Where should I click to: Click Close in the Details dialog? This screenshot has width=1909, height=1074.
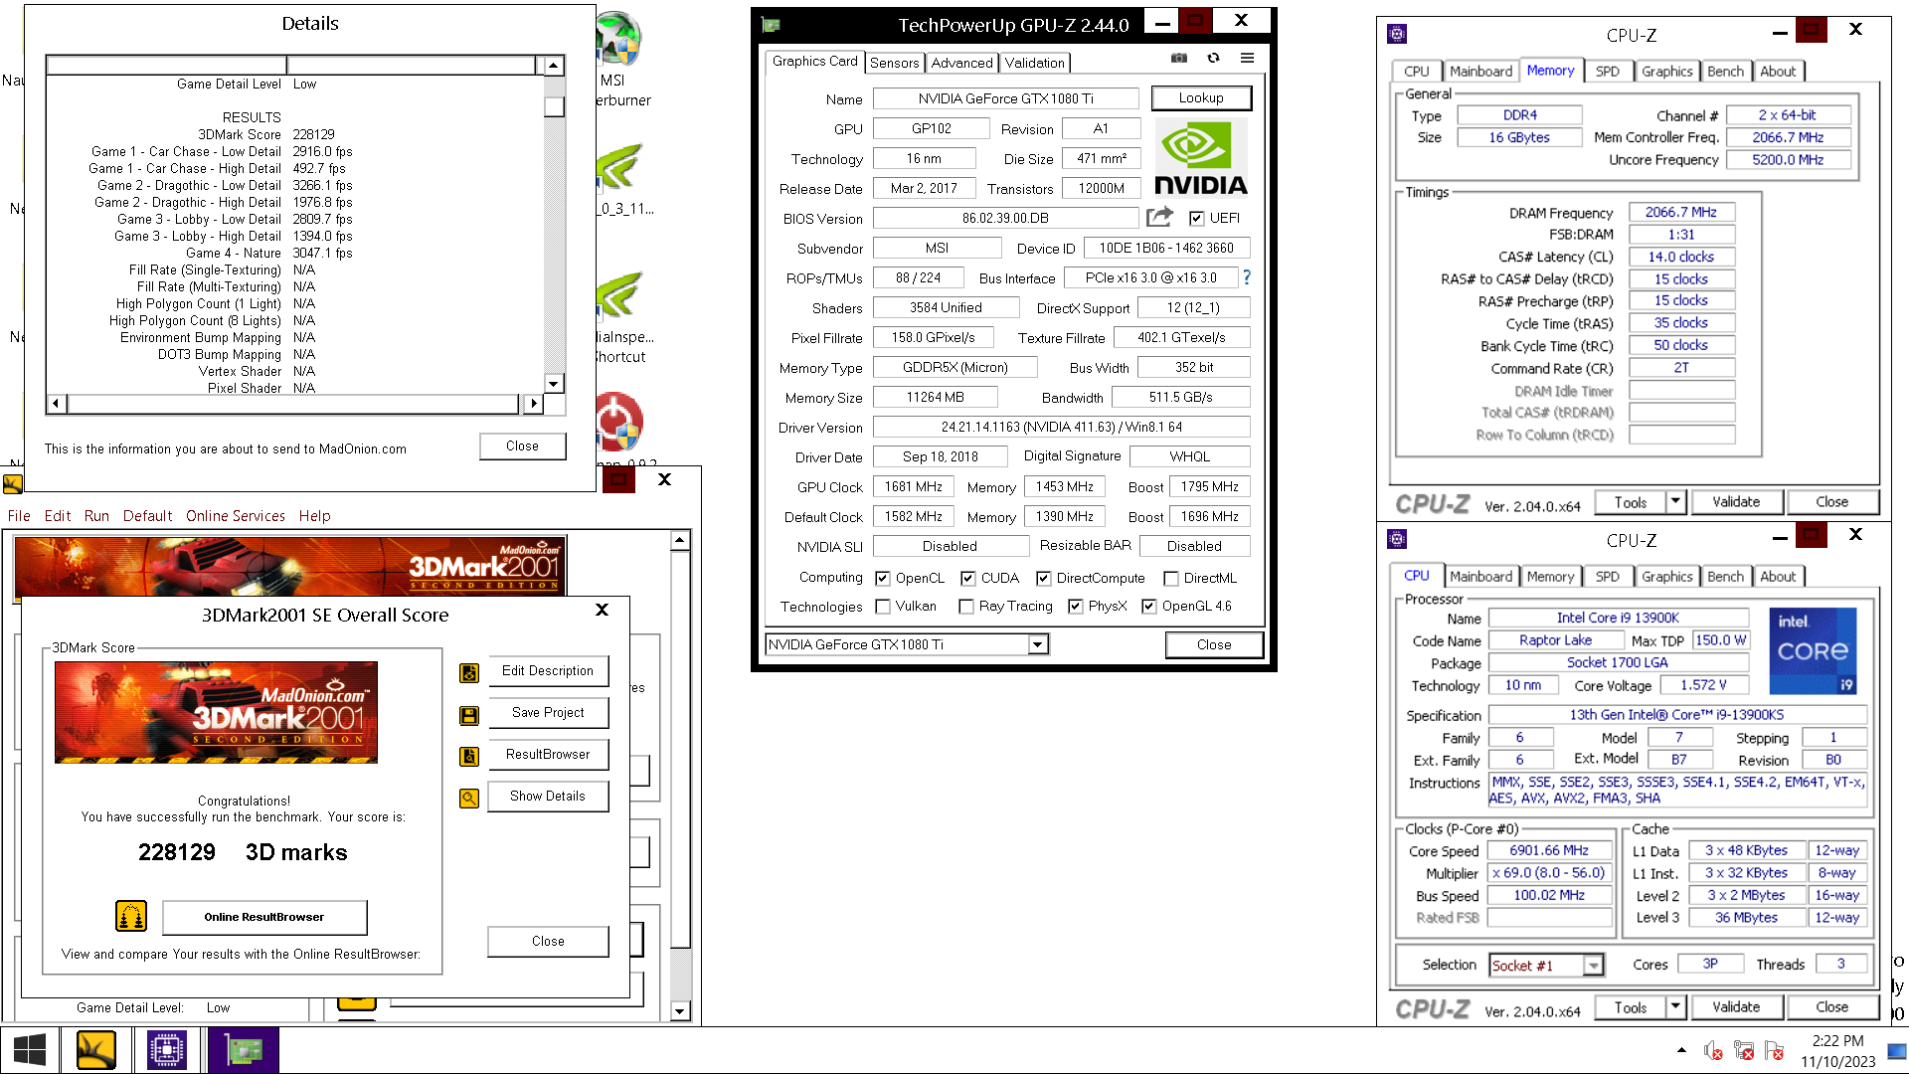pos(522,446)
